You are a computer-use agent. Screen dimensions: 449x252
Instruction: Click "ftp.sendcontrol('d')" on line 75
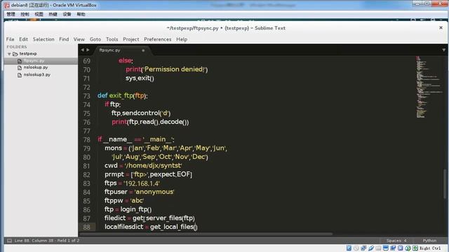tap(141, 113)
